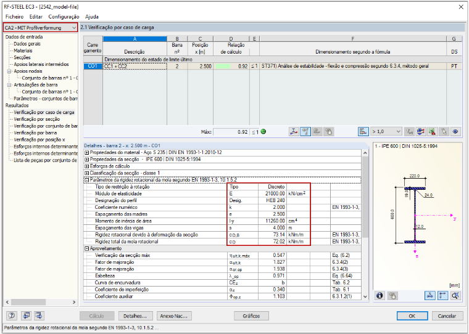This screenshot has width=469, height=334.
Task: Click the greyed Cálculo button
Action: 97,316
